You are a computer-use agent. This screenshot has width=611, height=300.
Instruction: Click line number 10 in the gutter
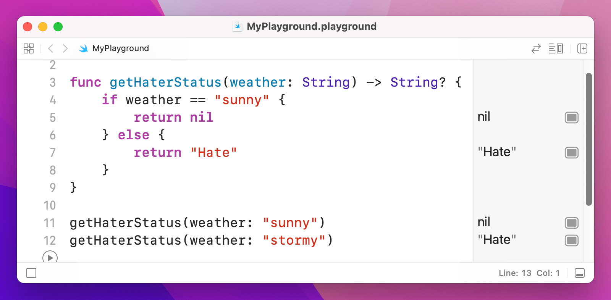tap(50, 205)
